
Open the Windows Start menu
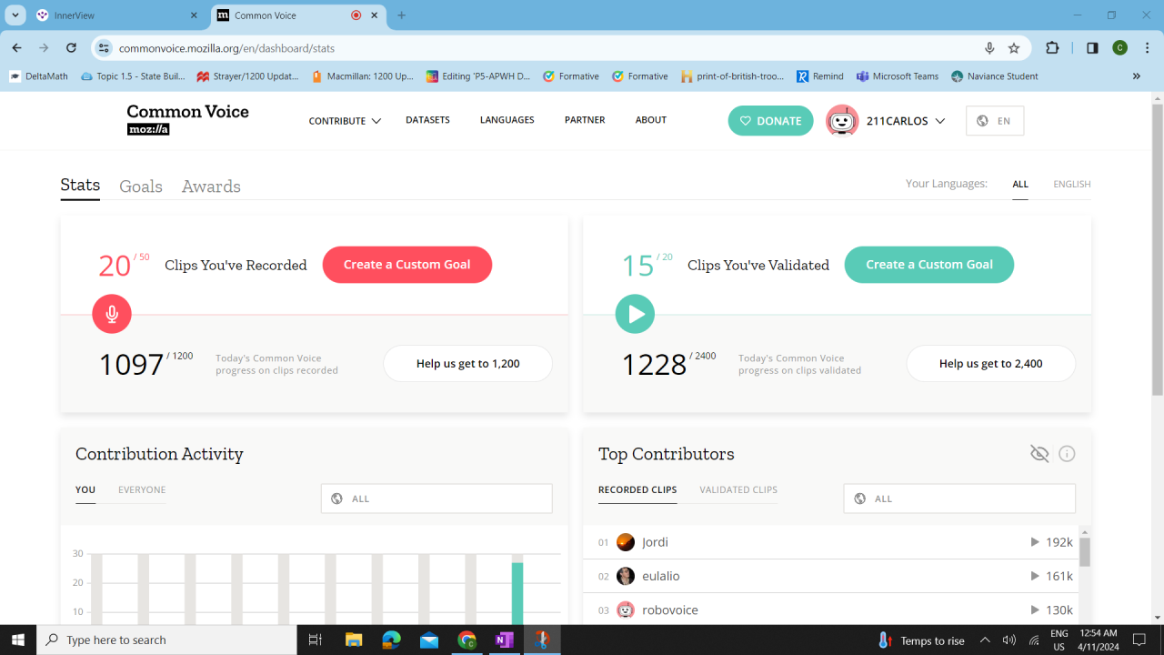pyautogui.click(x=18, y=640)
